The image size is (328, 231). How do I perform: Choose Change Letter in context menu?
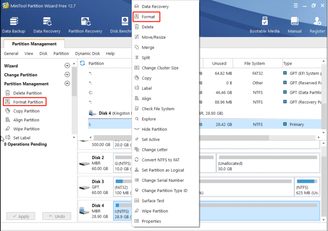(x=165, y=150)
